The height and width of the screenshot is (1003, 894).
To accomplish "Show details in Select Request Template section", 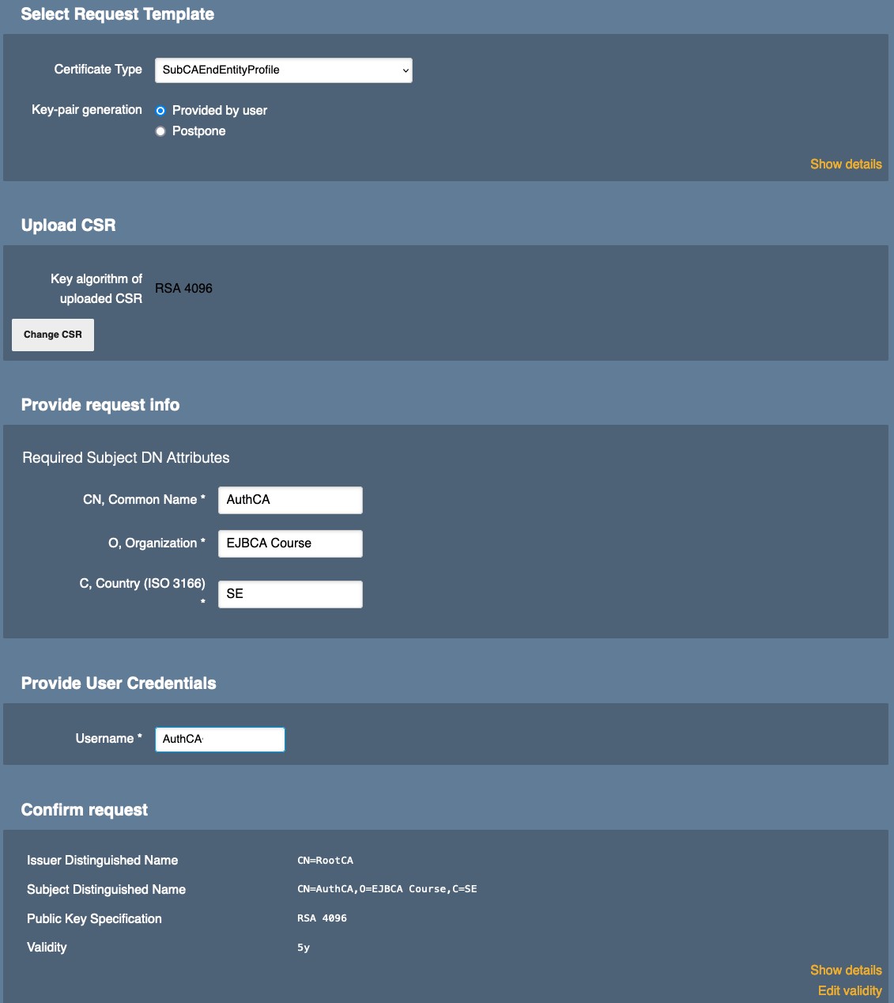I will (x=845, y=165).
